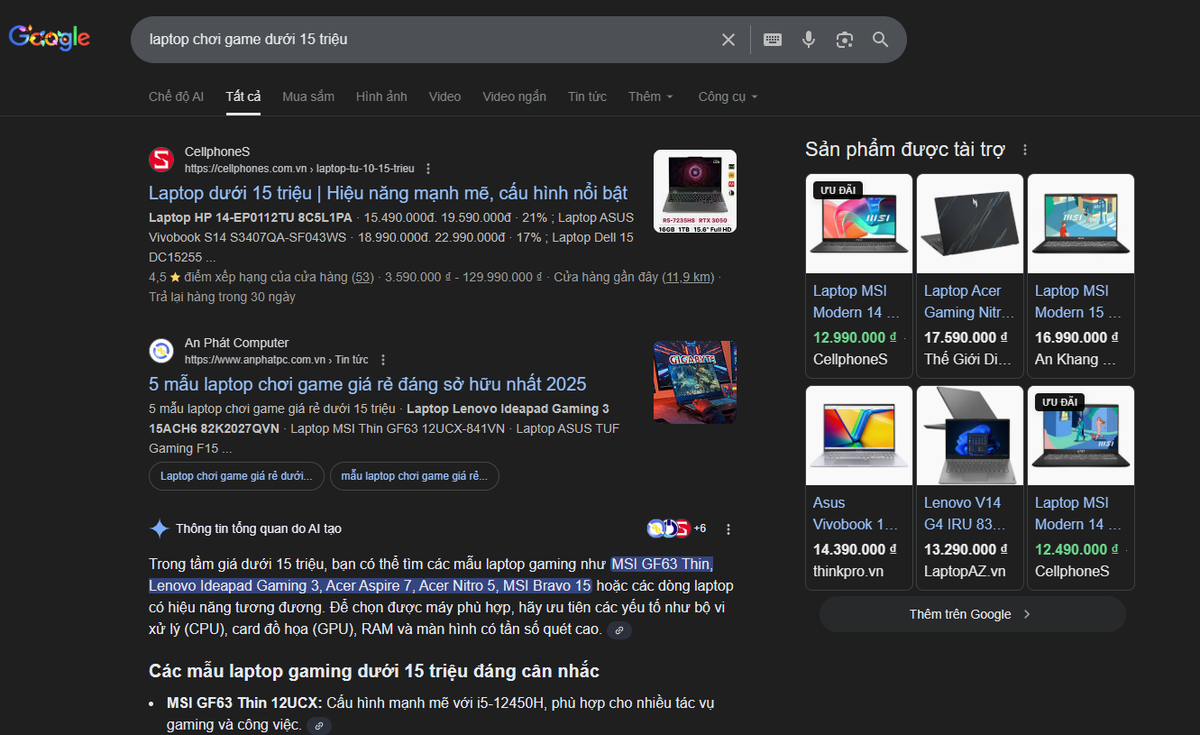This screenshot has height=735, width=1200.
Task: Expand the Công cụ tools dropdown
Action: tap(728, 96)
